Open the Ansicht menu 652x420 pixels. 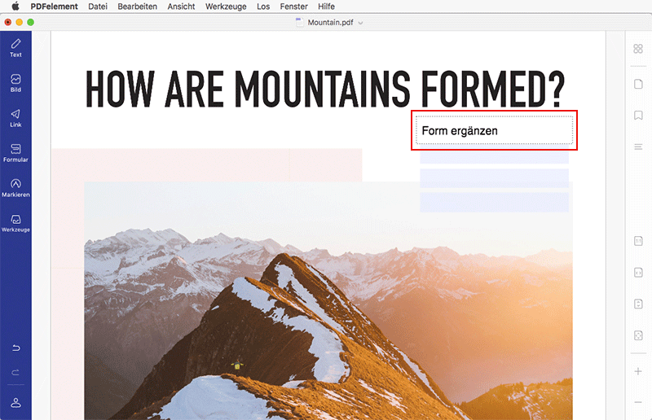181,7
